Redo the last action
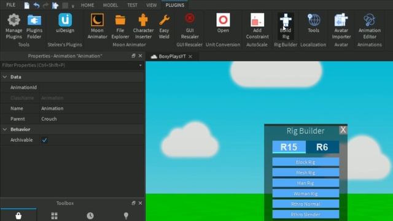Image resolution: width=393 pixels, height=221 pixels. coord(45,6)
